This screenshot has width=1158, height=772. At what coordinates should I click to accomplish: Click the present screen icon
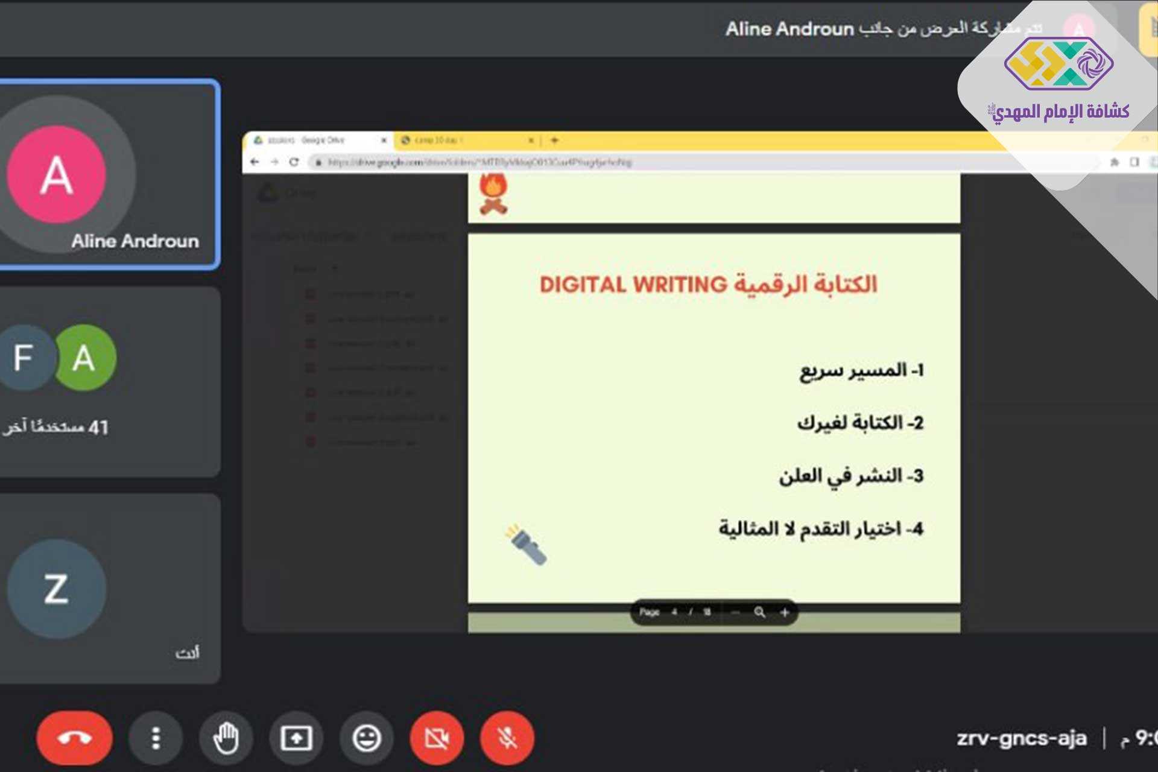point(296,738)
